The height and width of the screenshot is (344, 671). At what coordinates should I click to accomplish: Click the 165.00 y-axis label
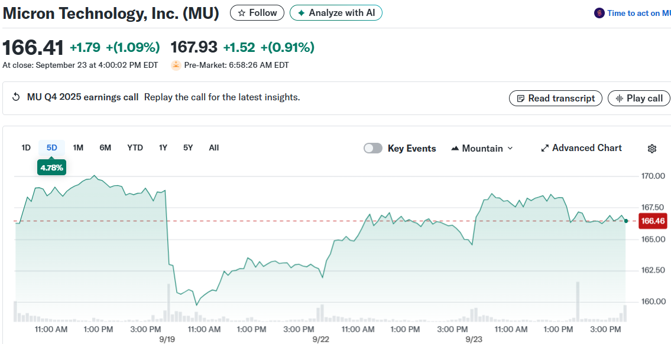pos(652,239)
